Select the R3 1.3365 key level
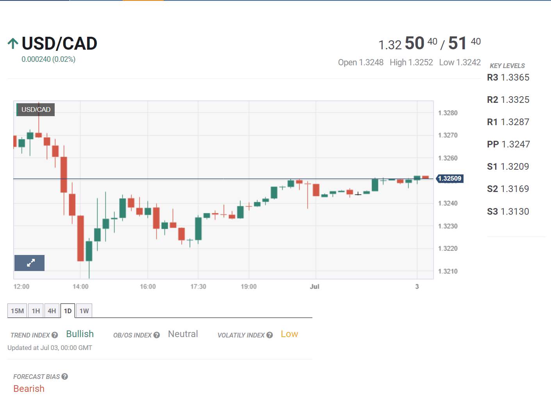The height and width of the screenshot is (411, 551). (508, 77)
